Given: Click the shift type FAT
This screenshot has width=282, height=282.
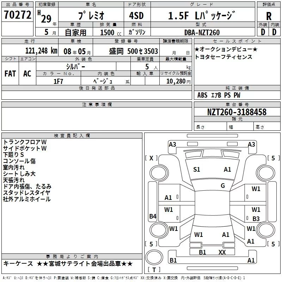Looking at the screenshot, I should (x=10, y=73).
